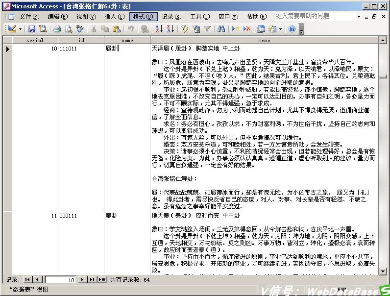Go to the next record button
The width and height of the screenshot is (390, 296).
tap(82, 280)
